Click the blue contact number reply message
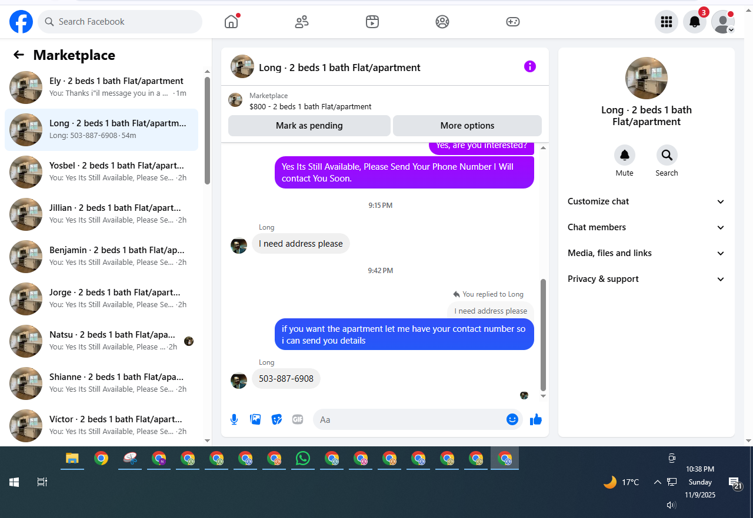The image size is (753, 518). [404, 335]
